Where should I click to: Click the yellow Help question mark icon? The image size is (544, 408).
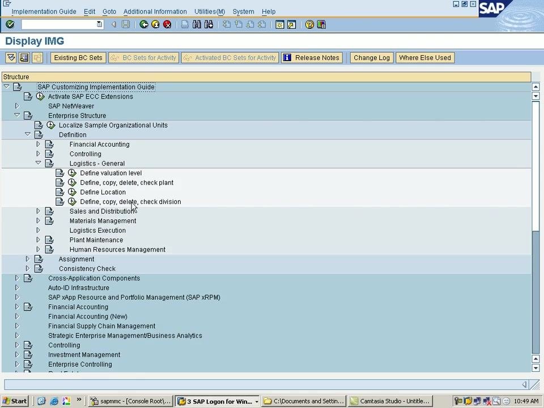point(309,24)
